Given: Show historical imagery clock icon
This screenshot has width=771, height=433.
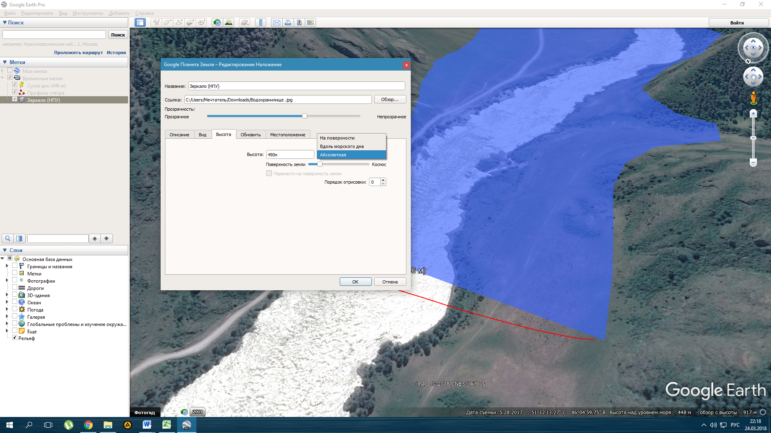Looking at the screenshot, I should tap(217, 22).
